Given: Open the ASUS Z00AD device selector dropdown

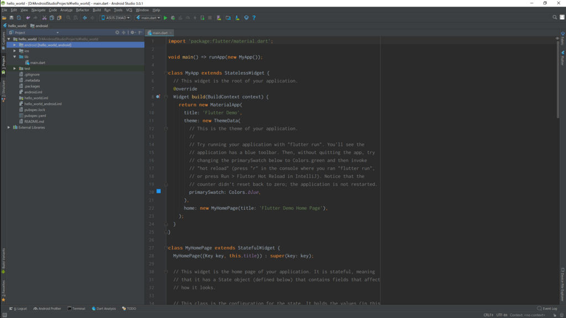Looking at the screenshot, I should click(115, 18).
